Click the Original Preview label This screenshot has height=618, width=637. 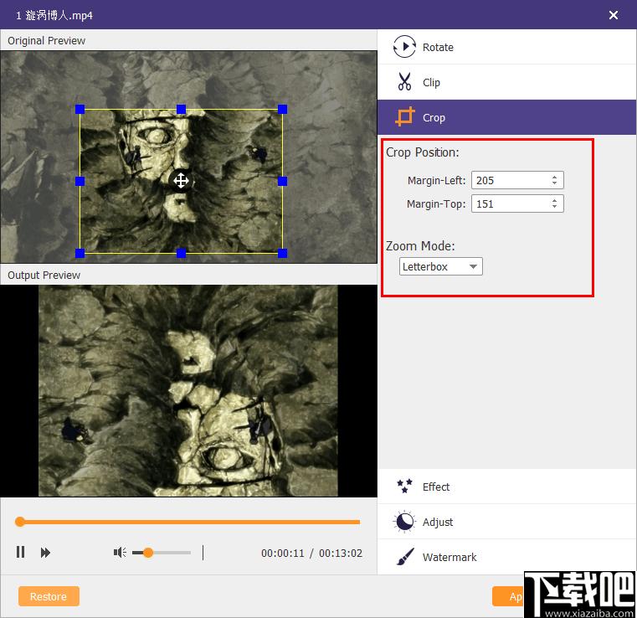click(46, 41)
